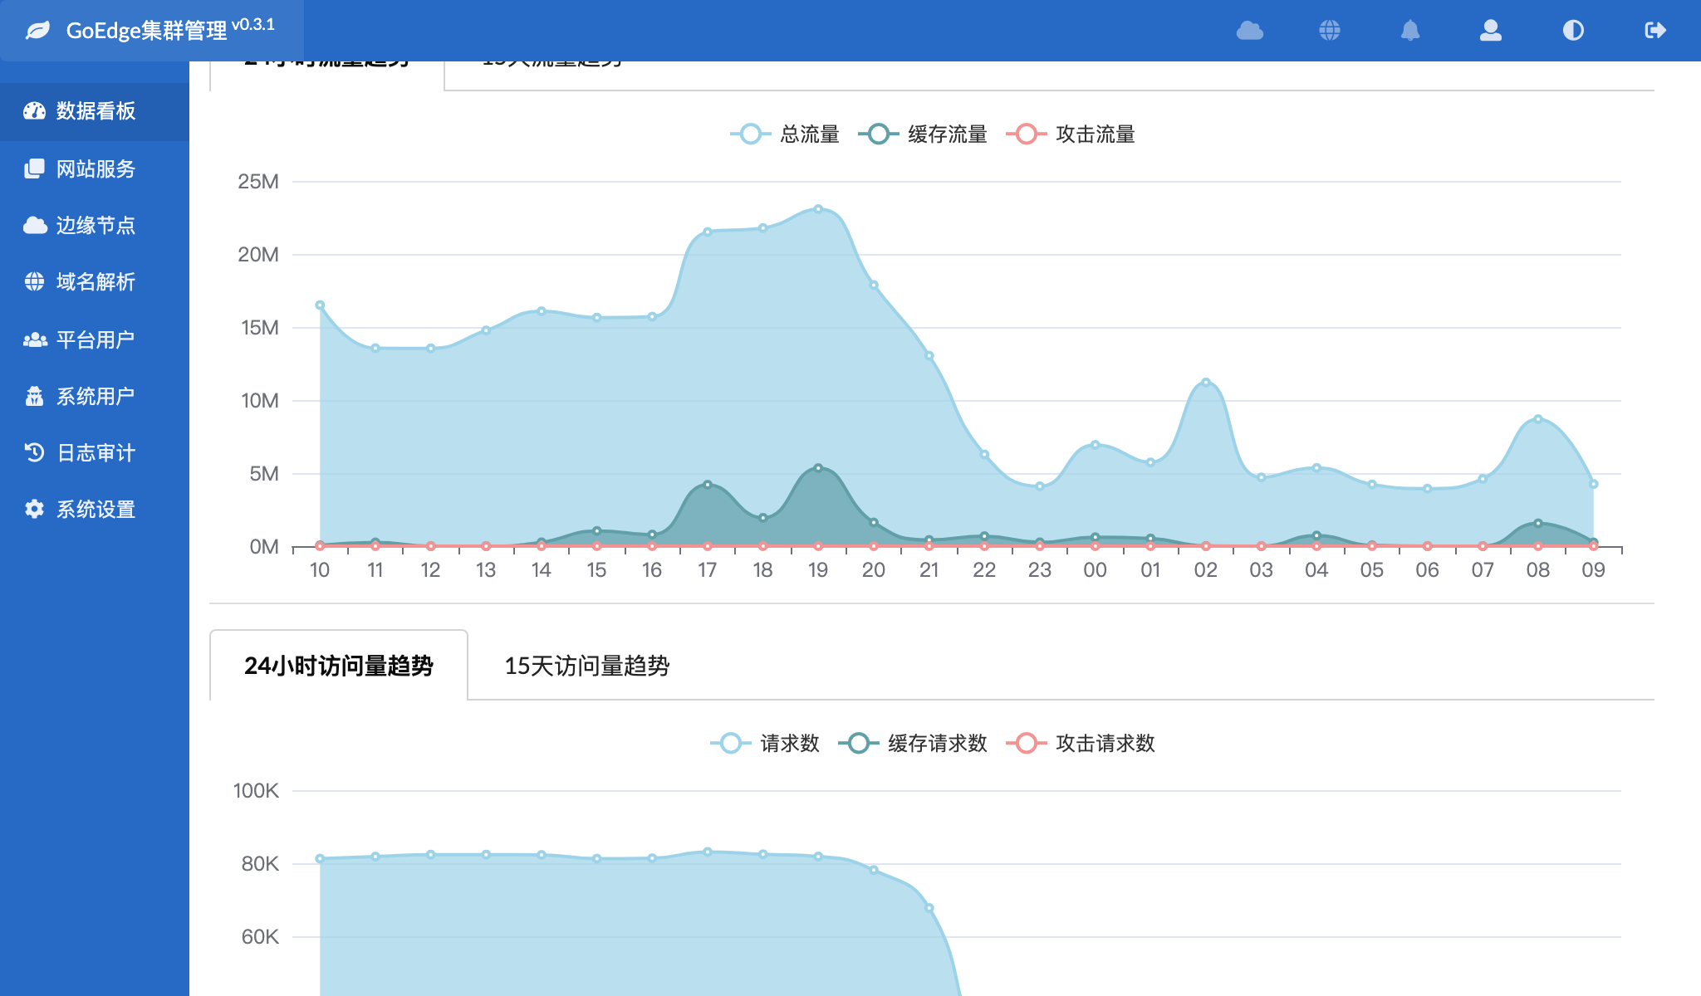Click the v0.3.1 version label
The height and width of the screenshot is (996, 1701).
pos(252,25)
